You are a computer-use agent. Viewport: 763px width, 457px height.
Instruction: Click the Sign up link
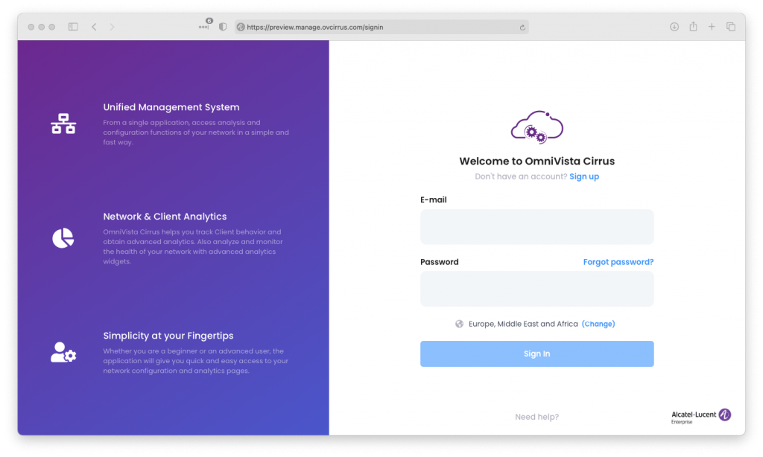(x=584, y=176)
